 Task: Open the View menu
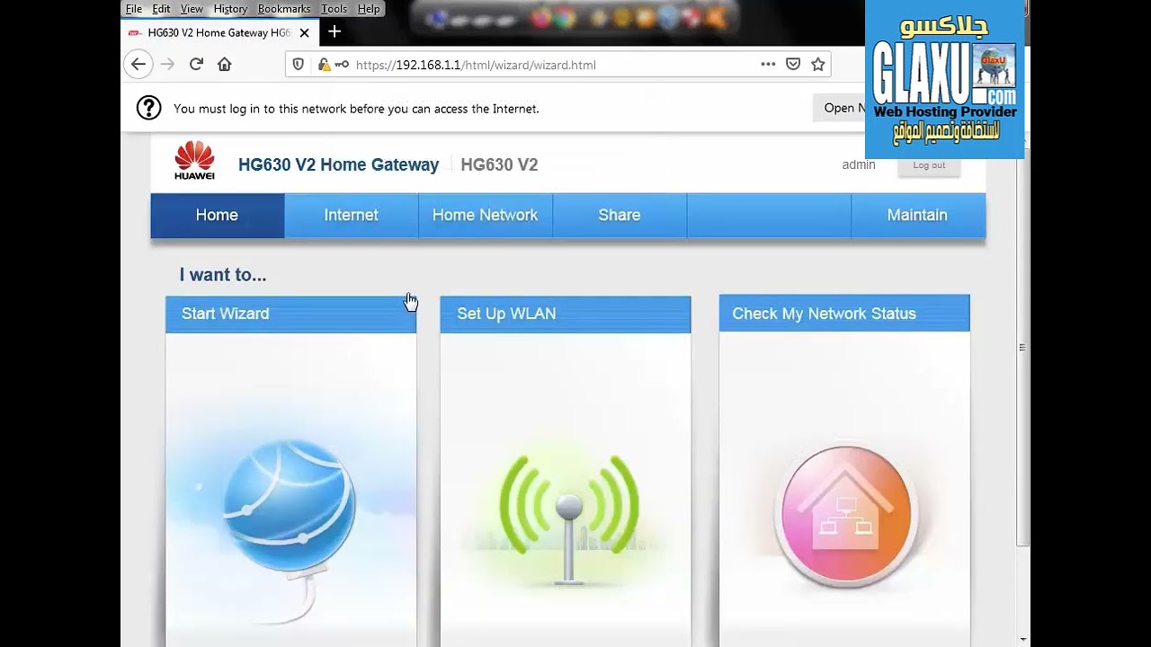[x=192, y=8]
